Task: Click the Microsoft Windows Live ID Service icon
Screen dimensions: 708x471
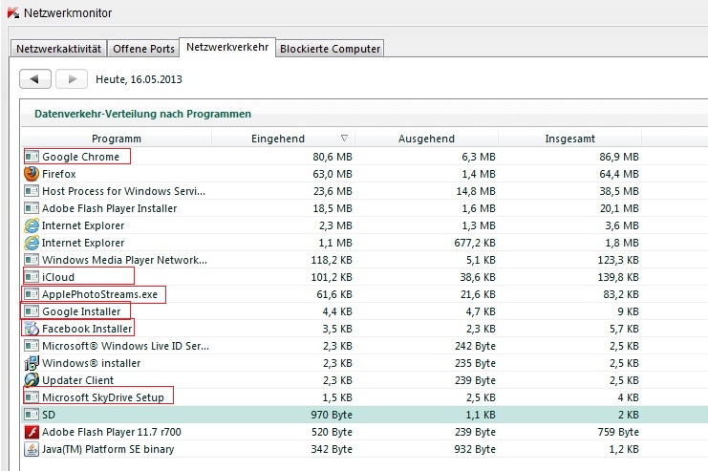Action: tap(32, 346)
